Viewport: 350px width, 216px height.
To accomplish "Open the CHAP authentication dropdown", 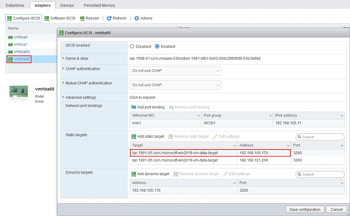I will click(x=175, y=70).
